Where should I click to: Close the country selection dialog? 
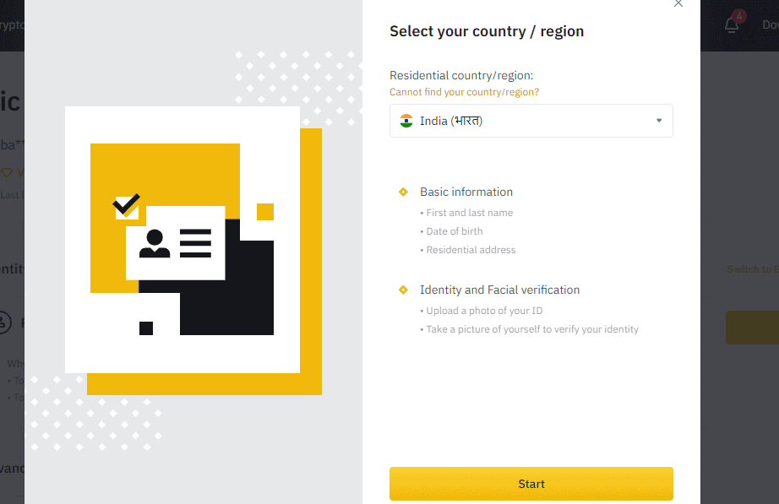(678, 3)
